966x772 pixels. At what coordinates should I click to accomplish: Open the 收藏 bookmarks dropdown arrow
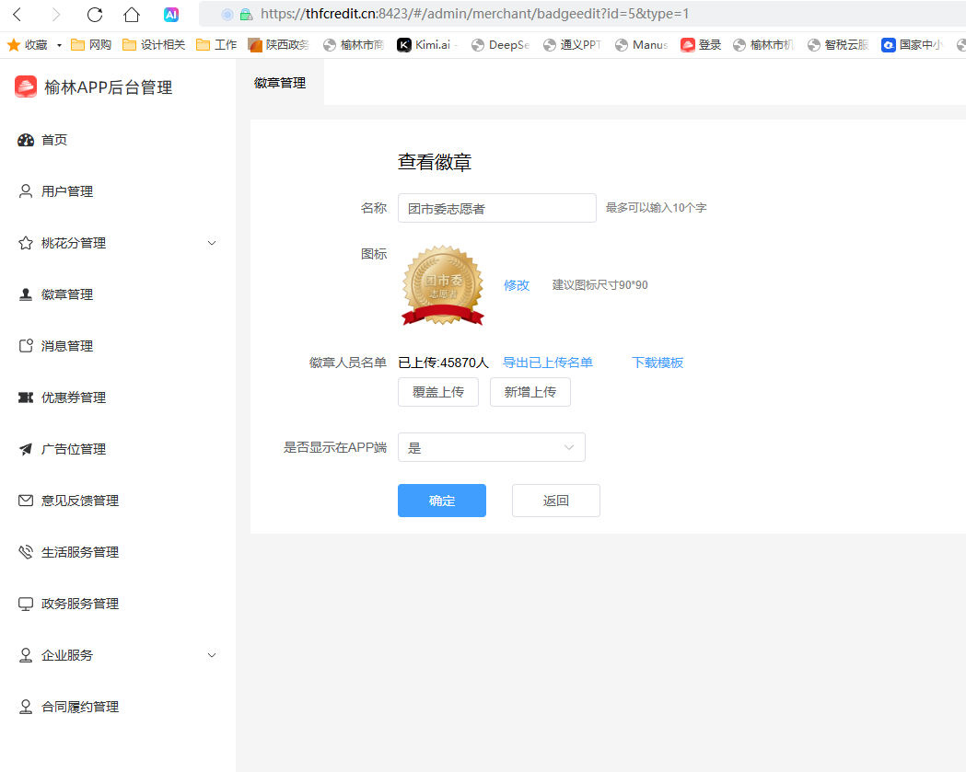tap(59, 45)
